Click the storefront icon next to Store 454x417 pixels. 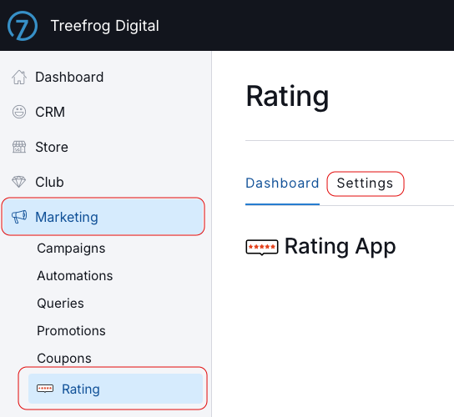(x=19, y=147)
